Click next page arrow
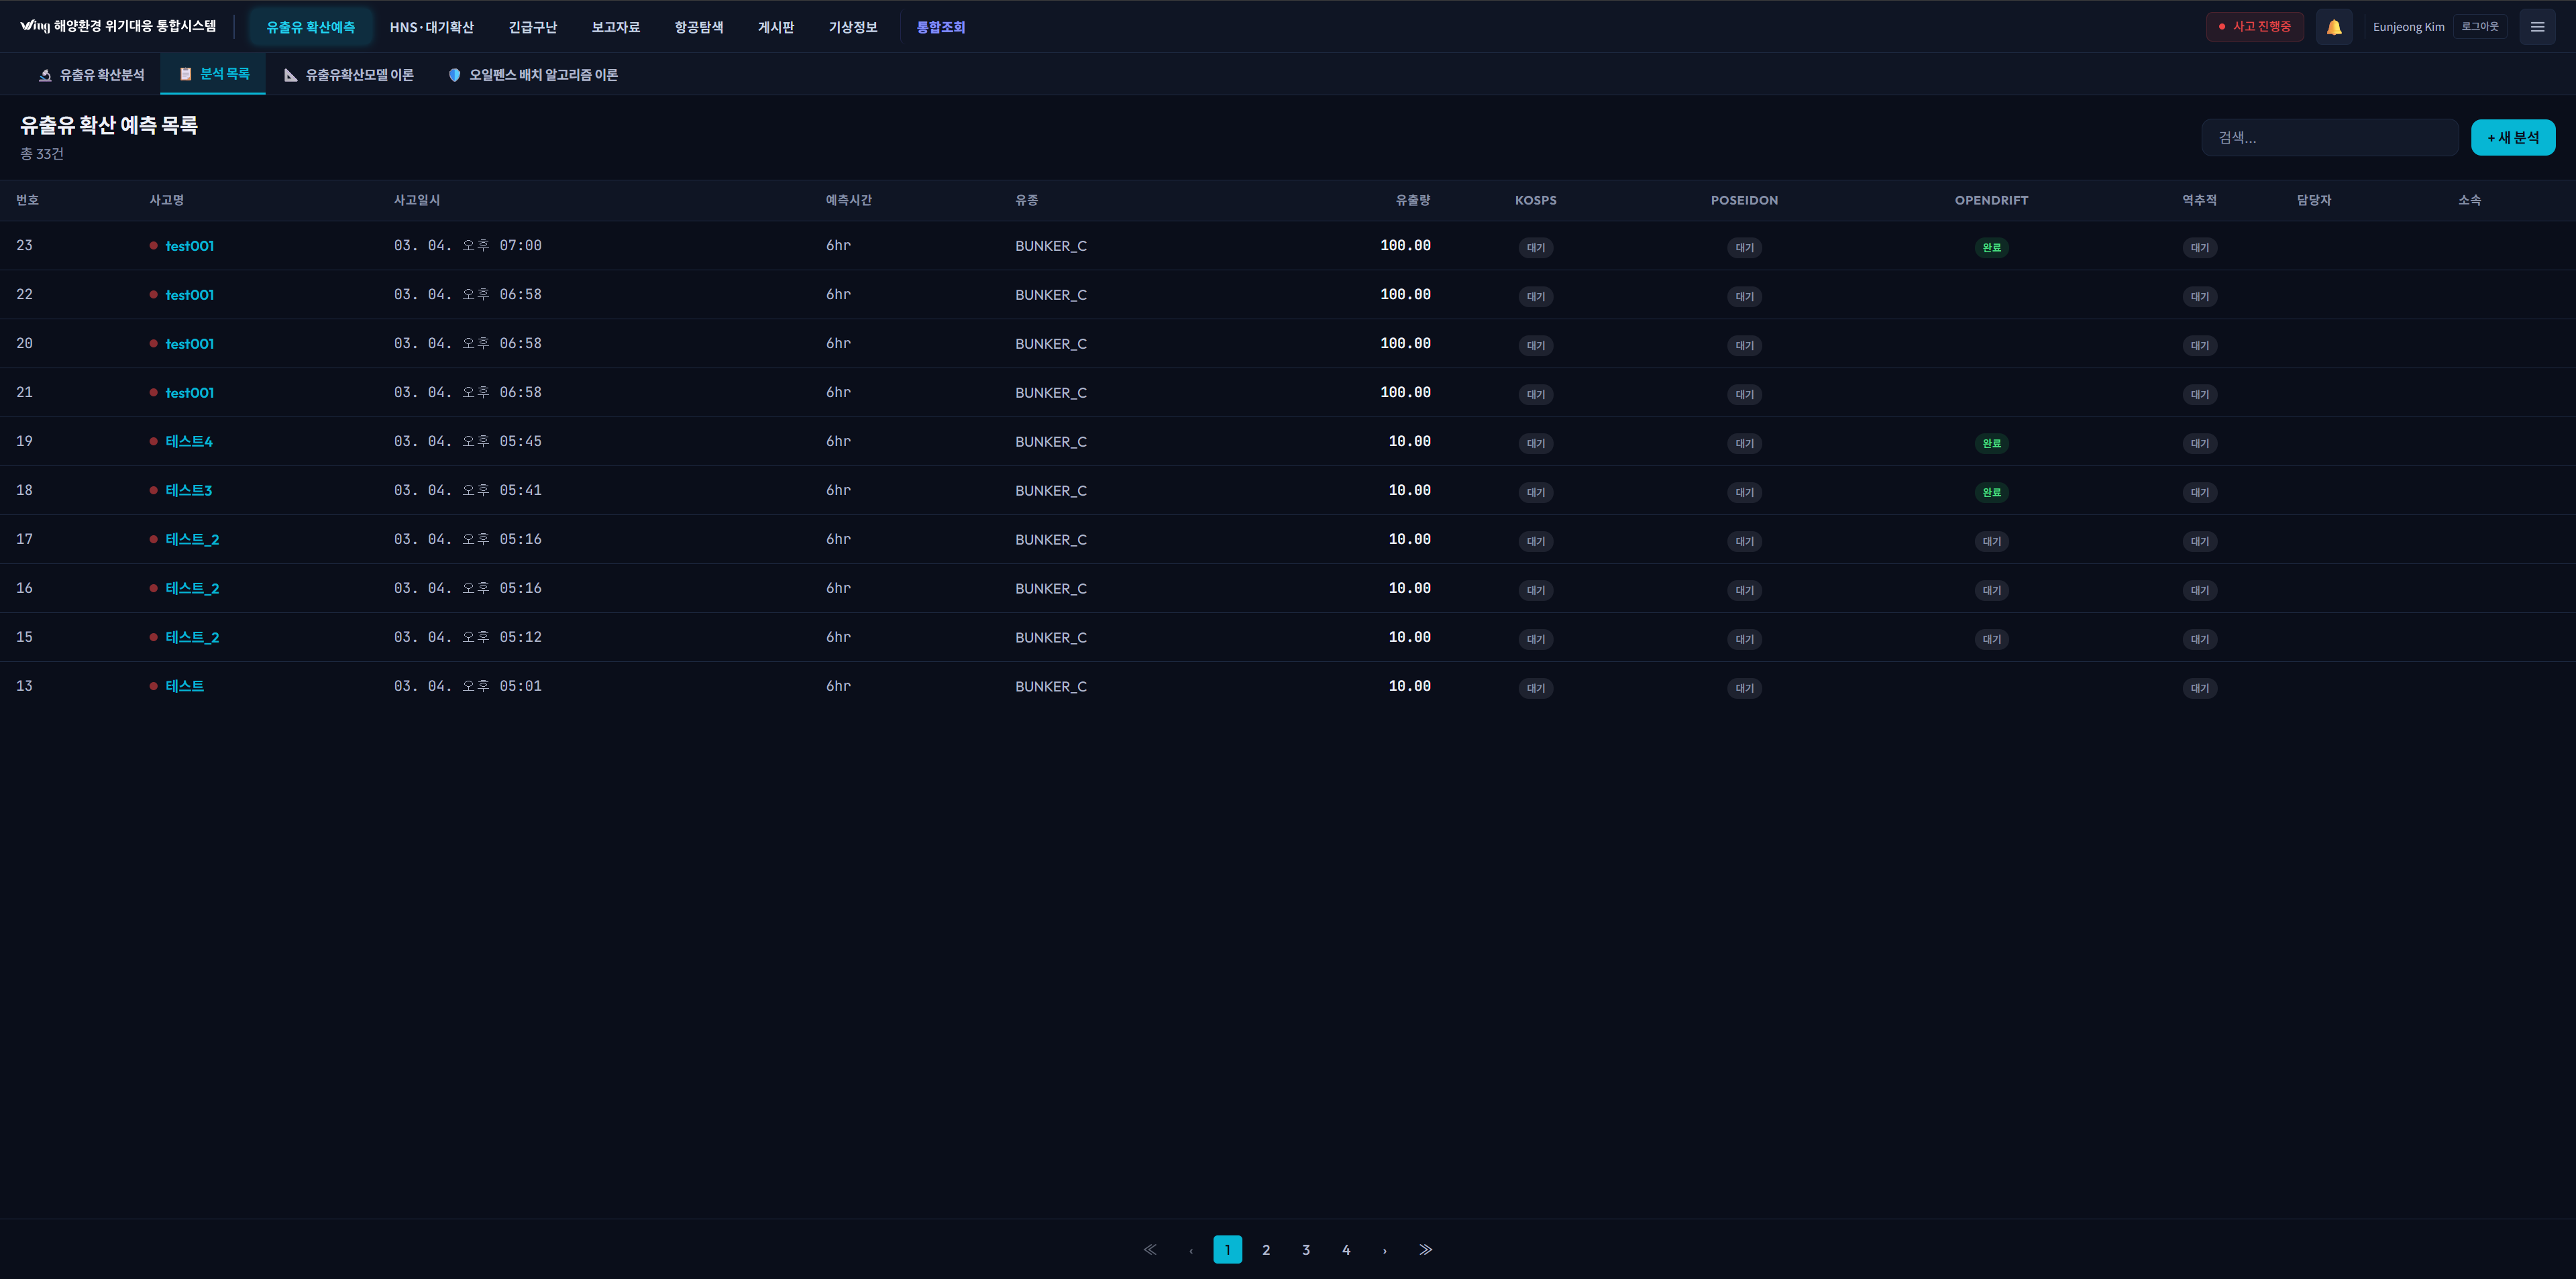The height and width of the screenshot is (1279, 2576). [x=1385, y=1250]
